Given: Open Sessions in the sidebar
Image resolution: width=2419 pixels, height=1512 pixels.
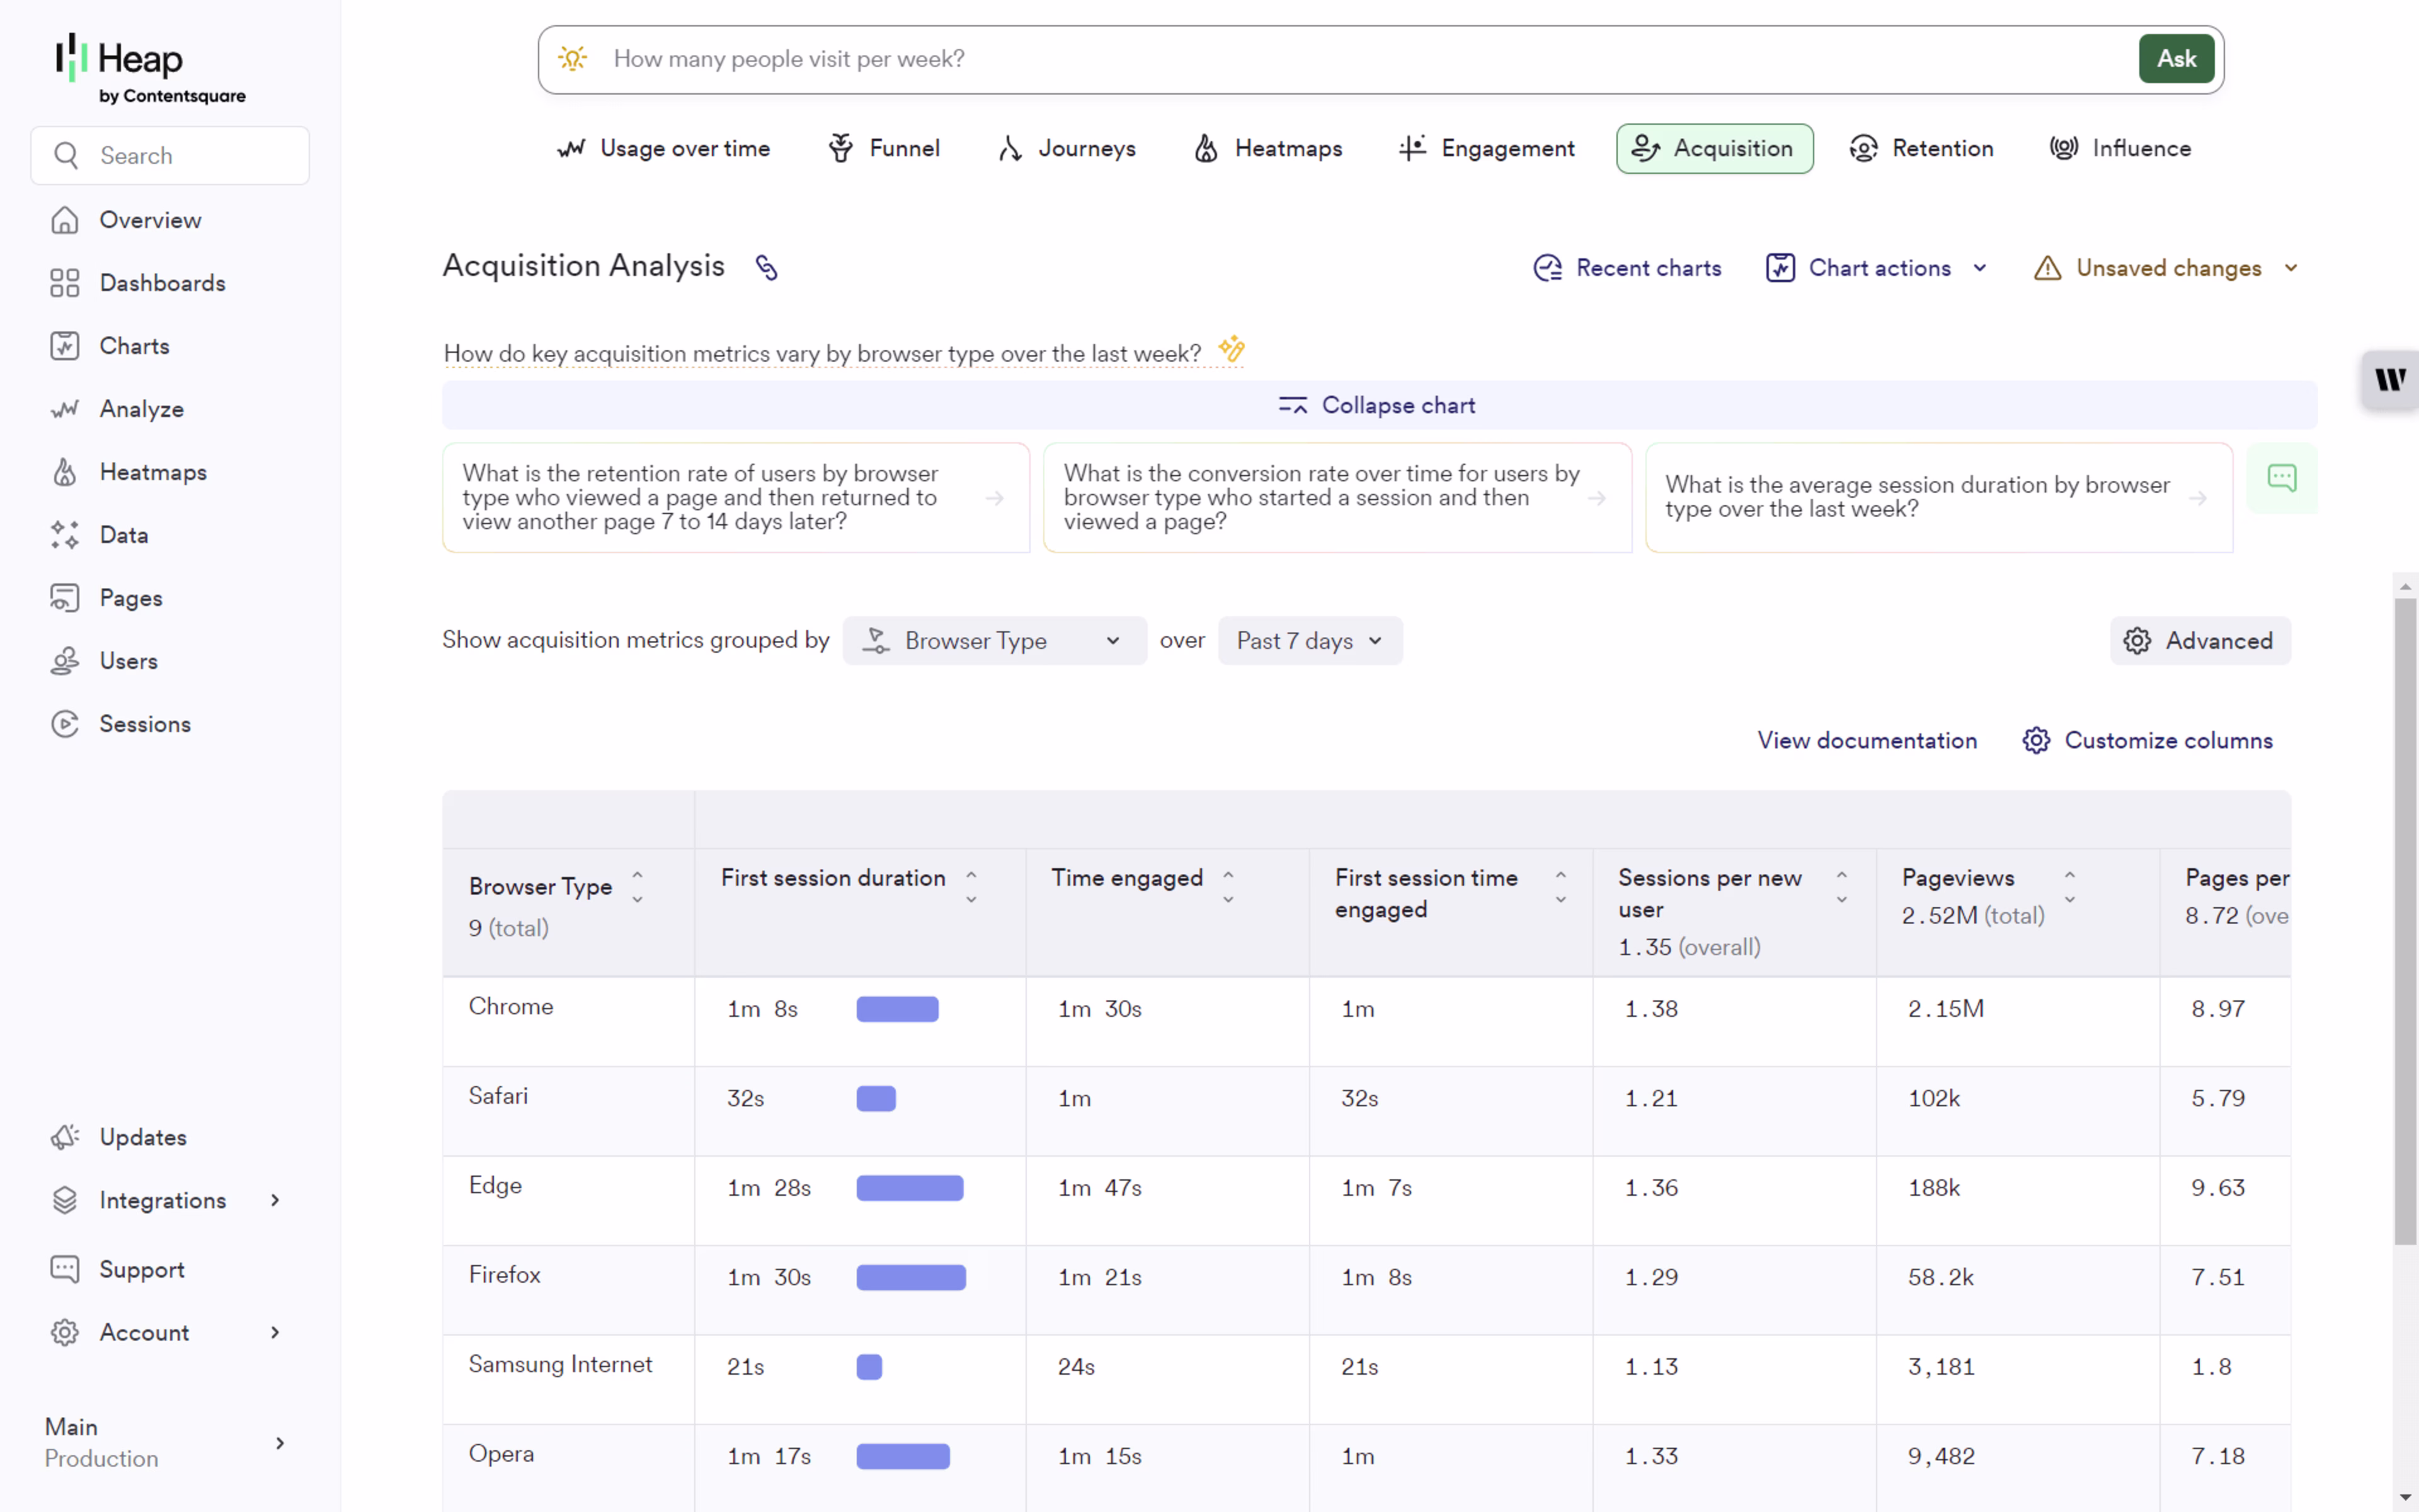Looking at the screenshot, I should 144,724.
